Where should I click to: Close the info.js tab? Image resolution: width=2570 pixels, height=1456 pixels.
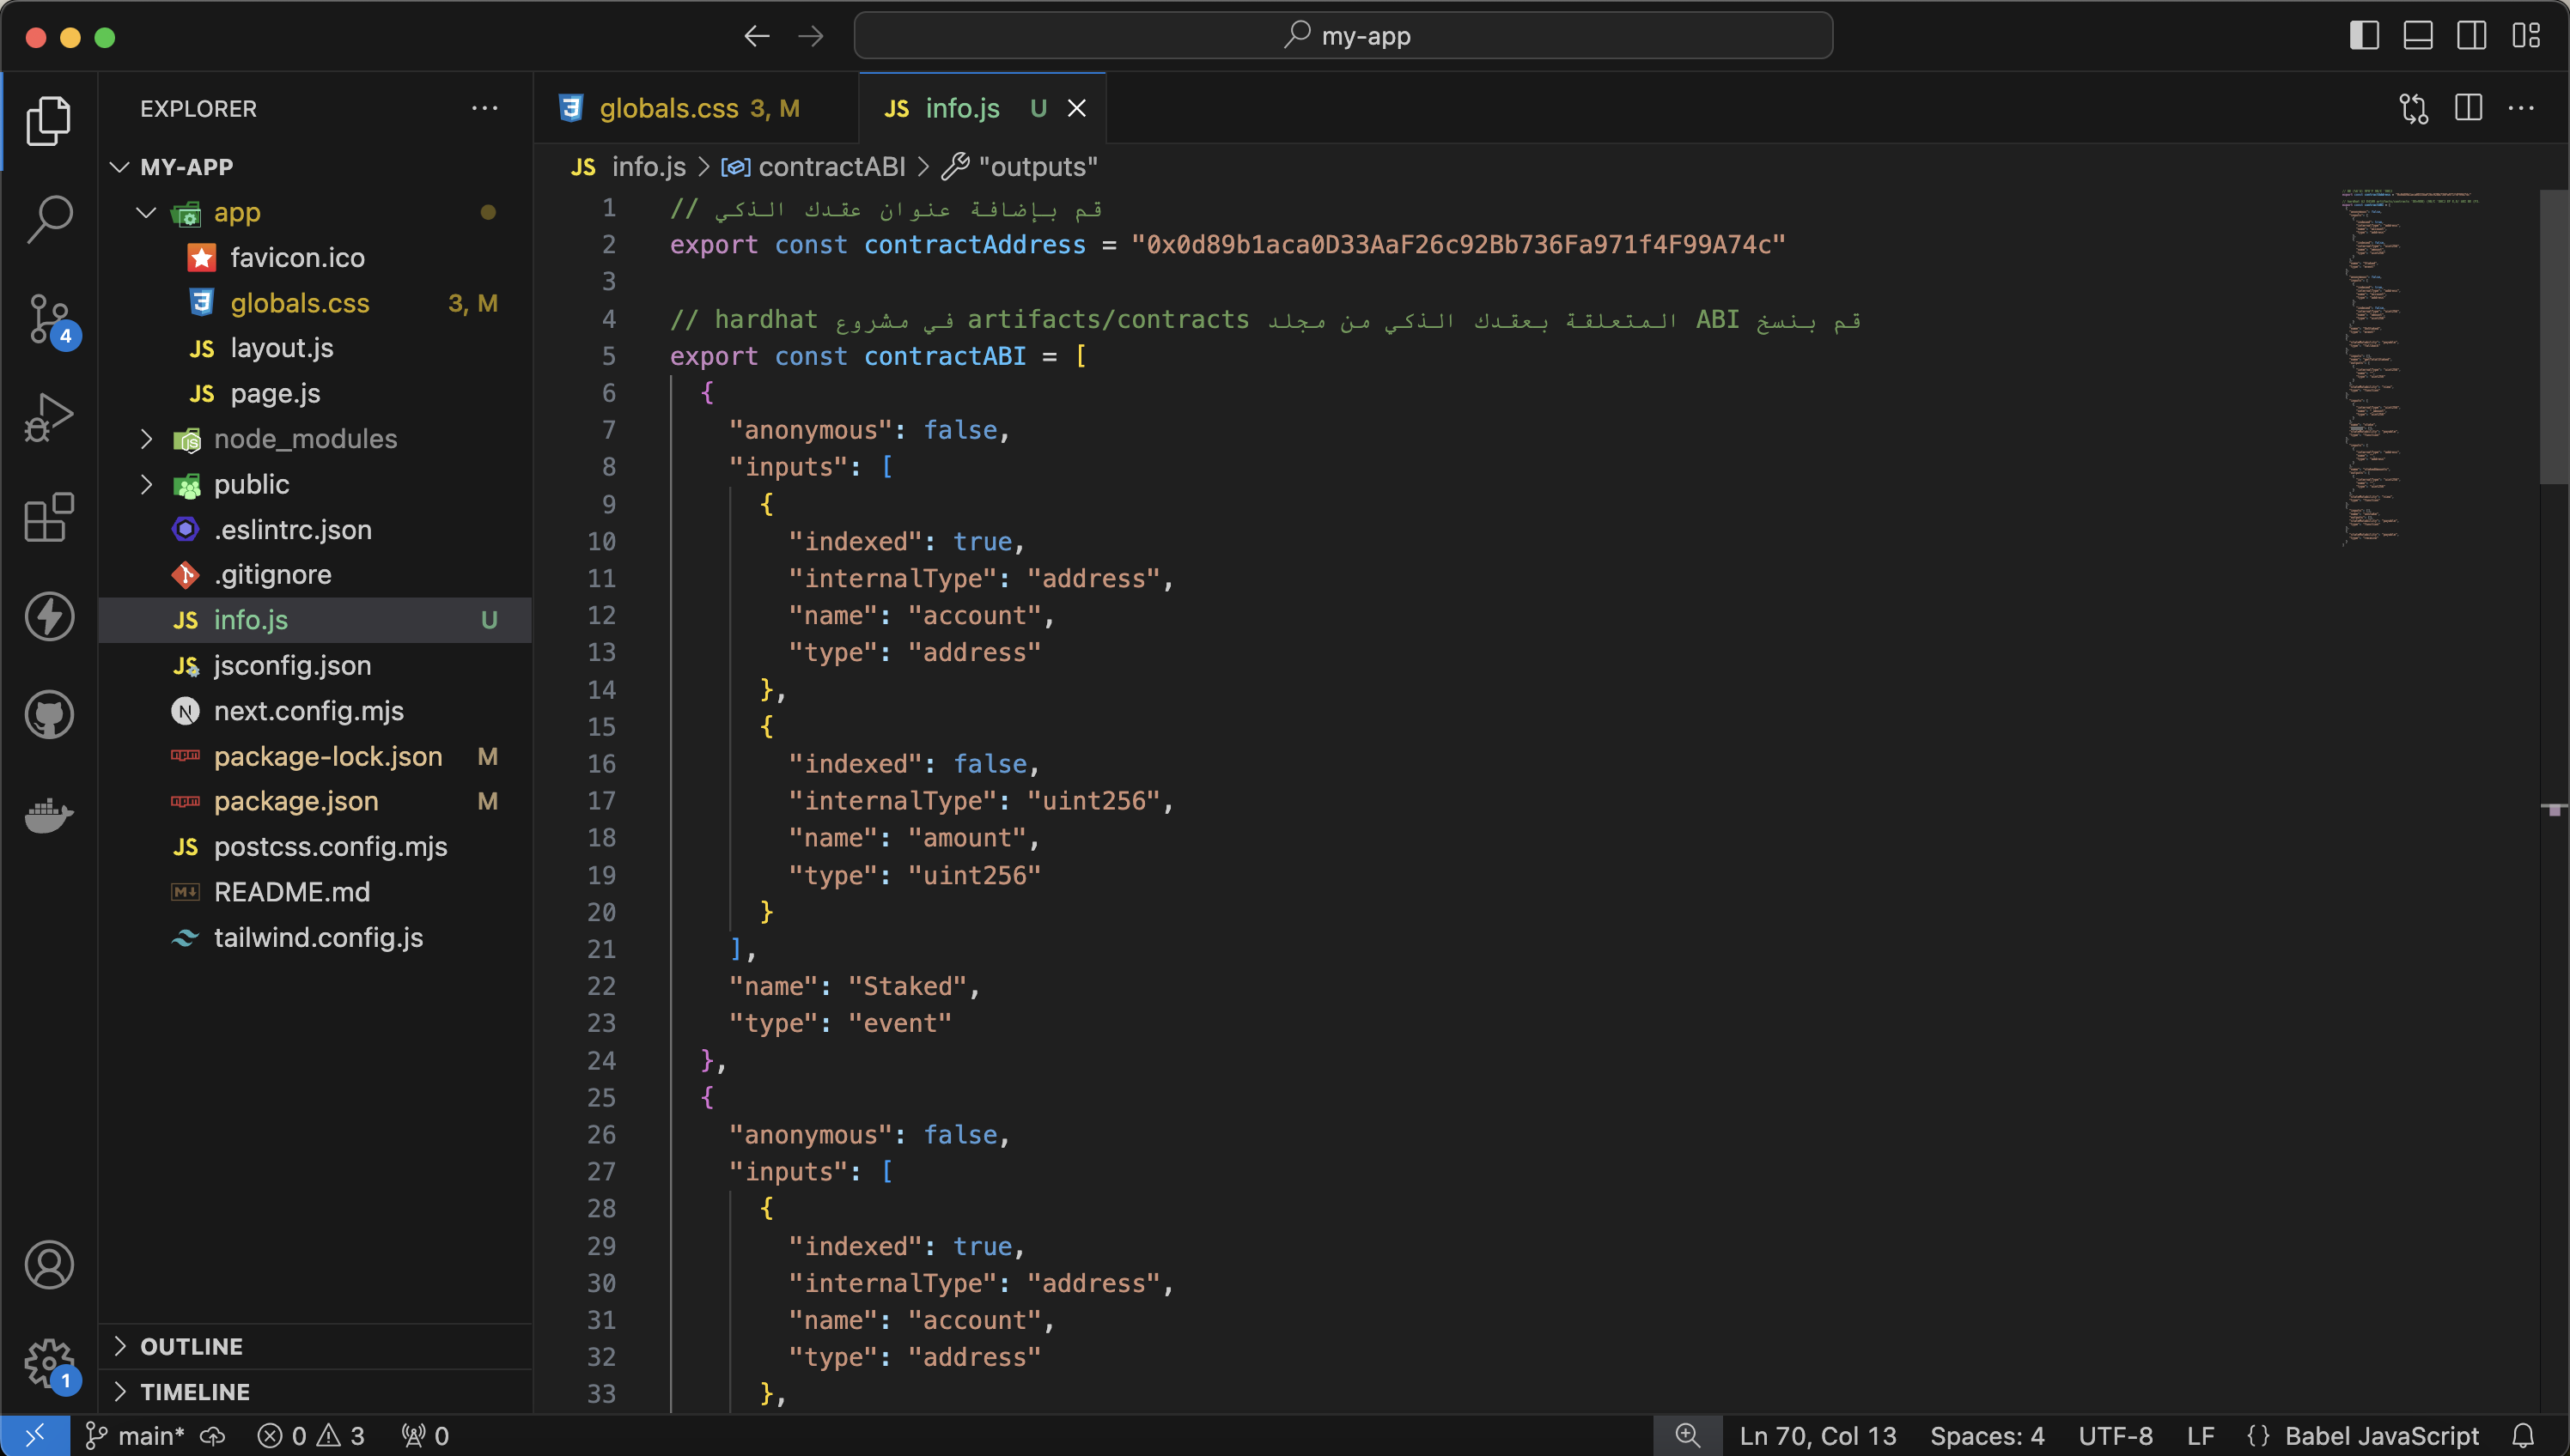(x=1076, y=108)
